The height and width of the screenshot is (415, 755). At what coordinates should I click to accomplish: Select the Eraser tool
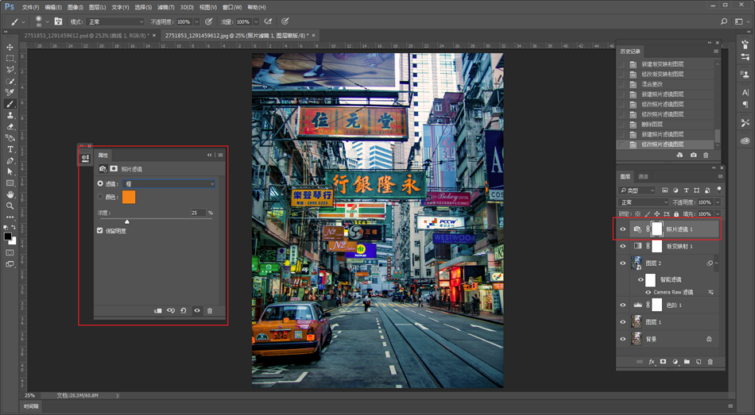tap(10, 126)
